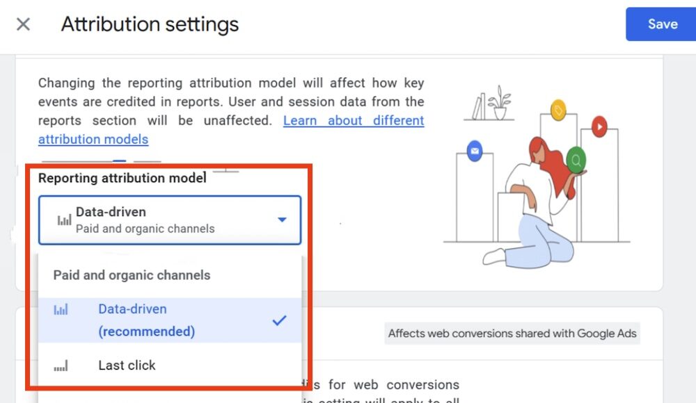The height and width of the screenshot is (403, 696).
Task: Click the Affects web conversions shared with Google Ads badge
Action: (x=512, y=334)
